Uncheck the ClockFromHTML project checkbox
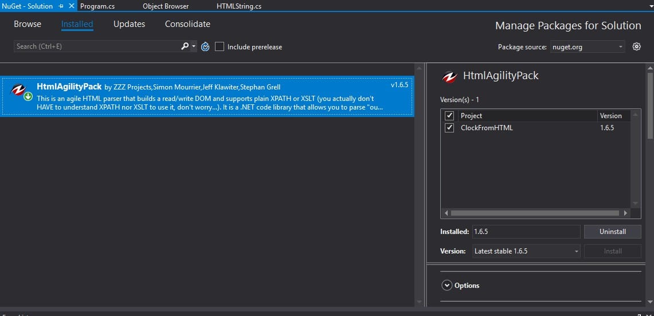Viewport: 654px width, 316px height. click(449, 128)
